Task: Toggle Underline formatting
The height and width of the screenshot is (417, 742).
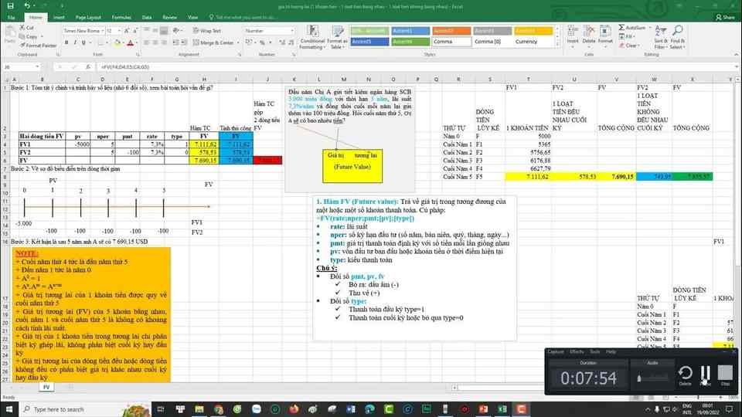Action: [x=83, y=42]
